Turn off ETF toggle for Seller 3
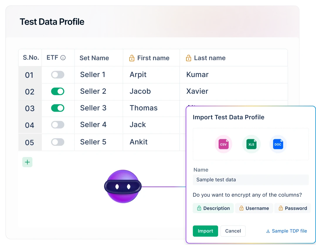This screenshot has height=245, width=316. 58,108
